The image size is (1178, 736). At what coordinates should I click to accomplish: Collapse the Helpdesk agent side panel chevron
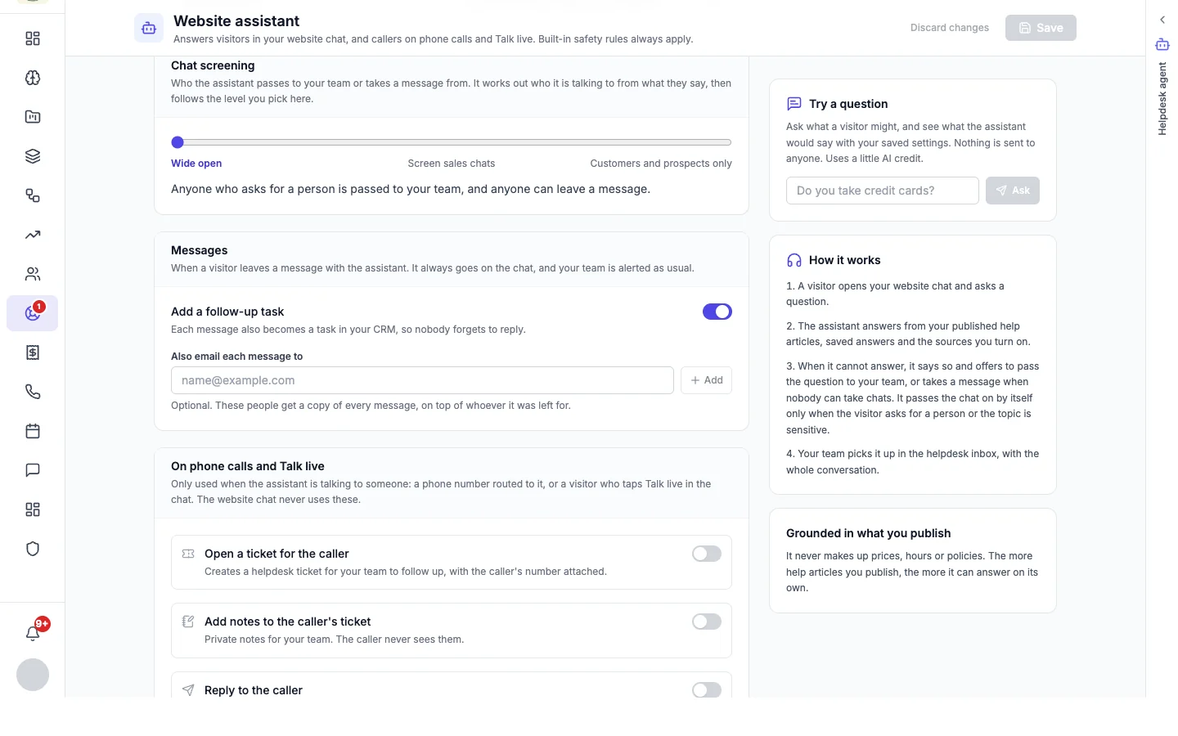click(x=1162, y=20)
